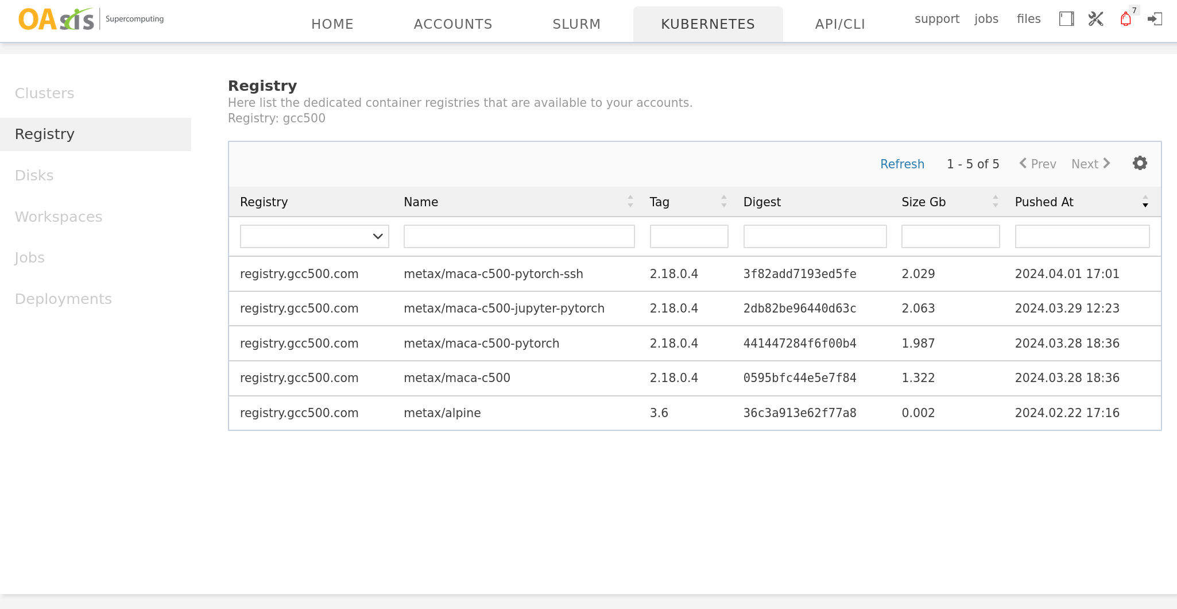Viewport: 1177px width, 609px height.
Task: Sort table by Pushed At arrows
Action: coord(1145,201)
